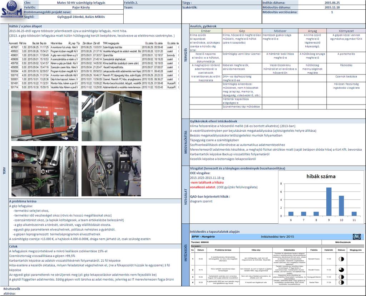Select the 'Anyag' column header
366x296 pixels.
312,31
